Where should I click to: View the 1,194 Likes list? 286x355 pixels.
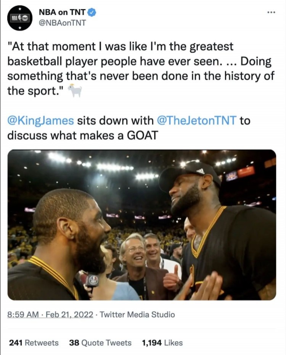162,343
